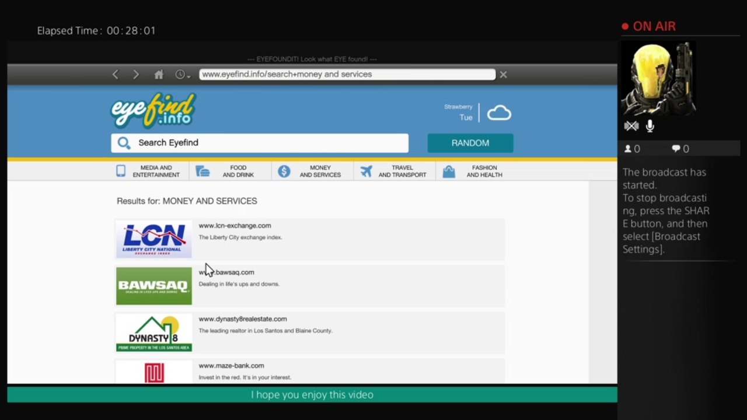Viewport: 747px width, 420px height.
Task: Toggle the broadcast microphone icon
Action: click(650, 126)
